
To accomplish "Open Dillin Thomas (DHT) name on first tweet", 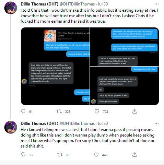I will click(39, 4).
